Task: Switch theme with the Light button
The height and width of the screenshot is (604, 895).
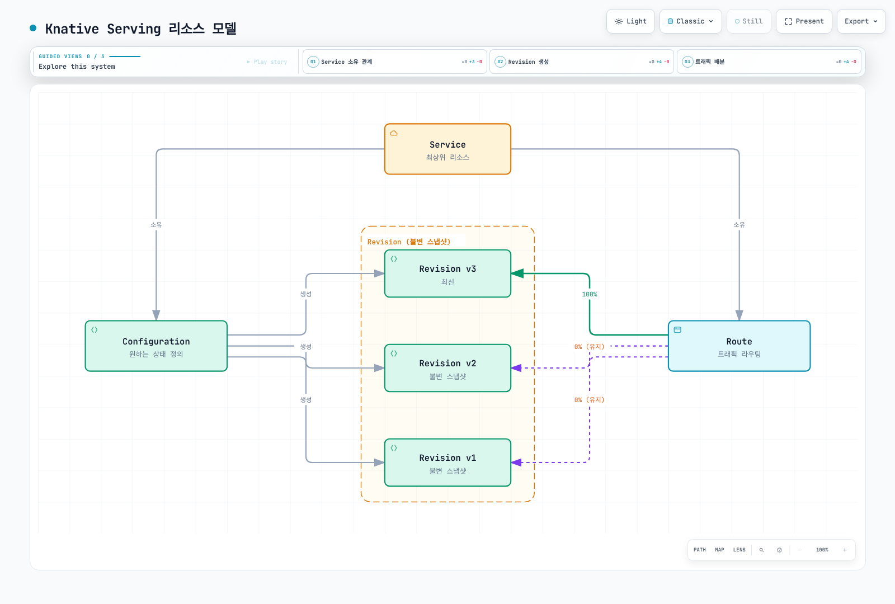Action: 630,21
